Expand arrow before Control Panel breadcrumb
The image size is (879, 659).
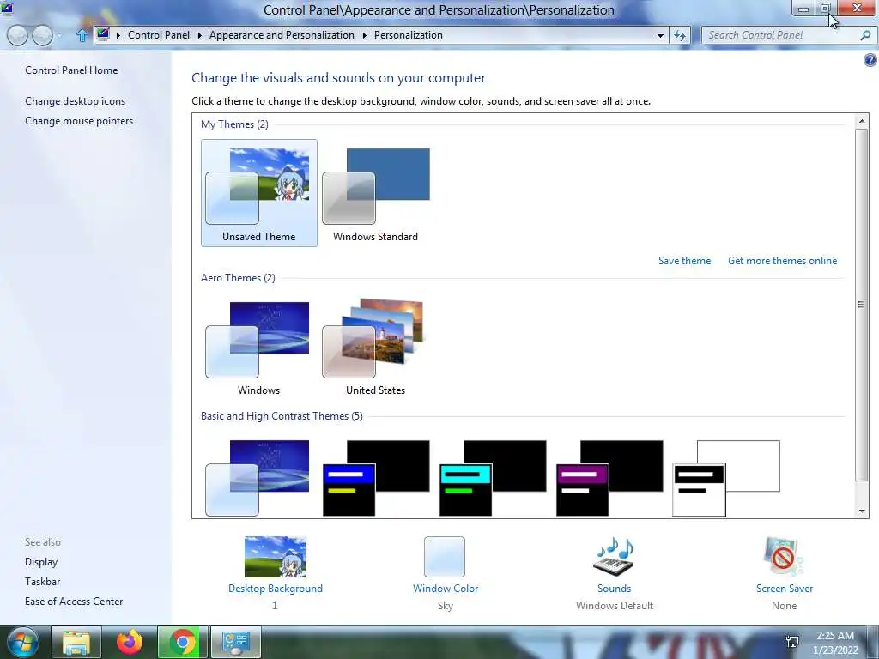[x=118, y=35]
